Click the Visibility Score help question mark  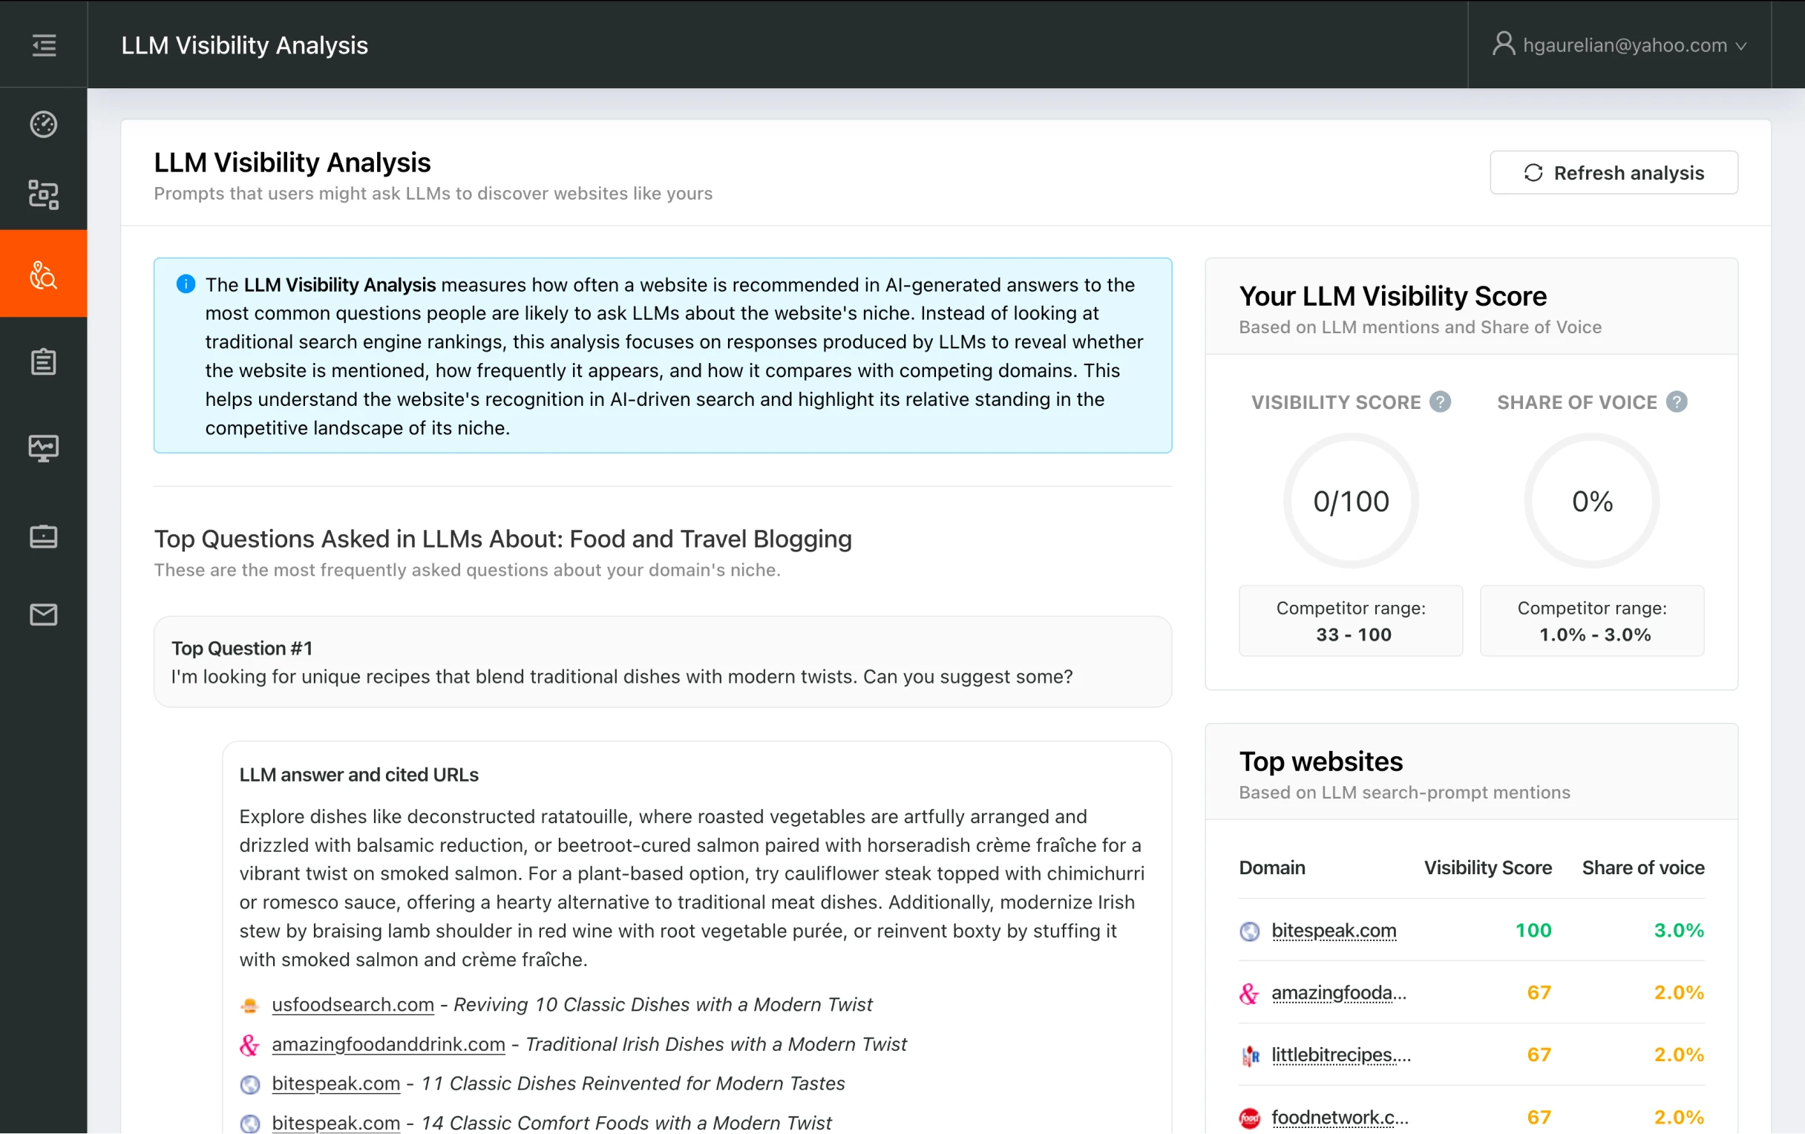[1439, 402]
